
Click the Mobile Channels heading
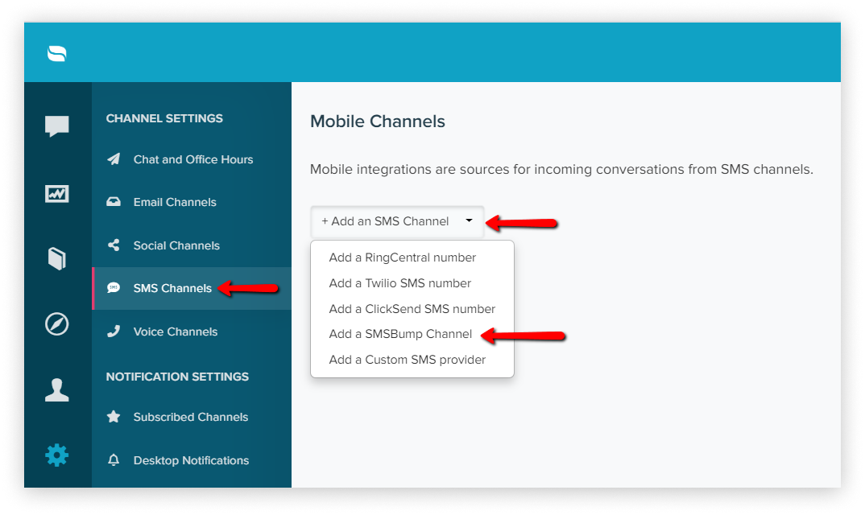378,122
